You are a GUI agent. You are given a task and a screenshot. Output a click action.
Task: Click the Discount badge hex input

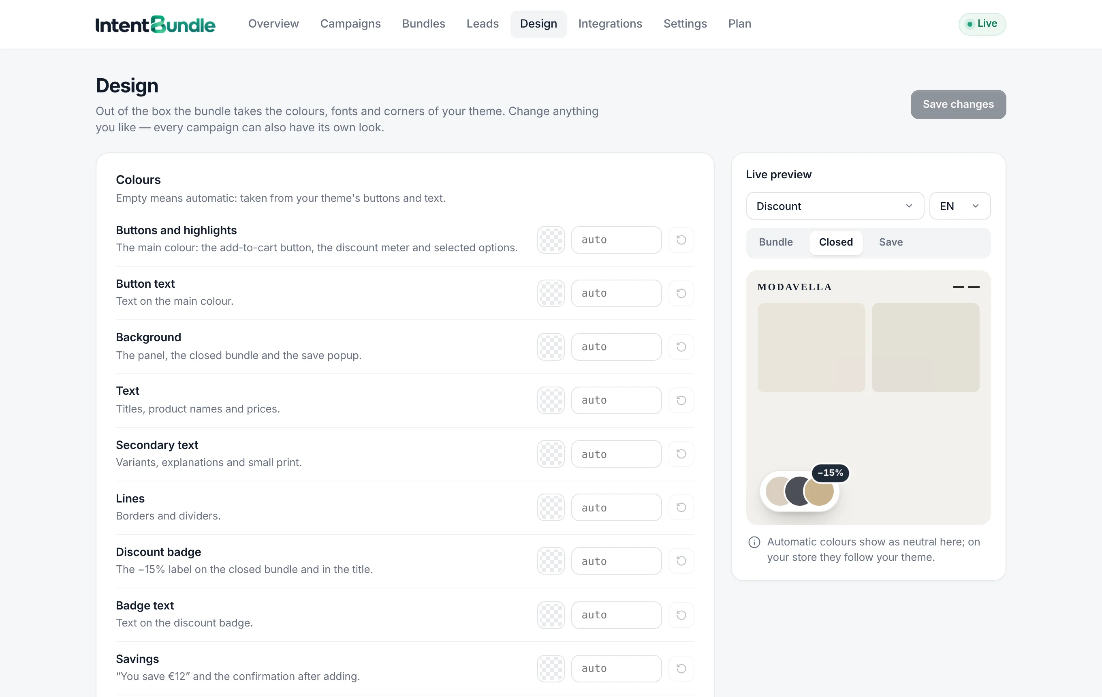(616, 561)
